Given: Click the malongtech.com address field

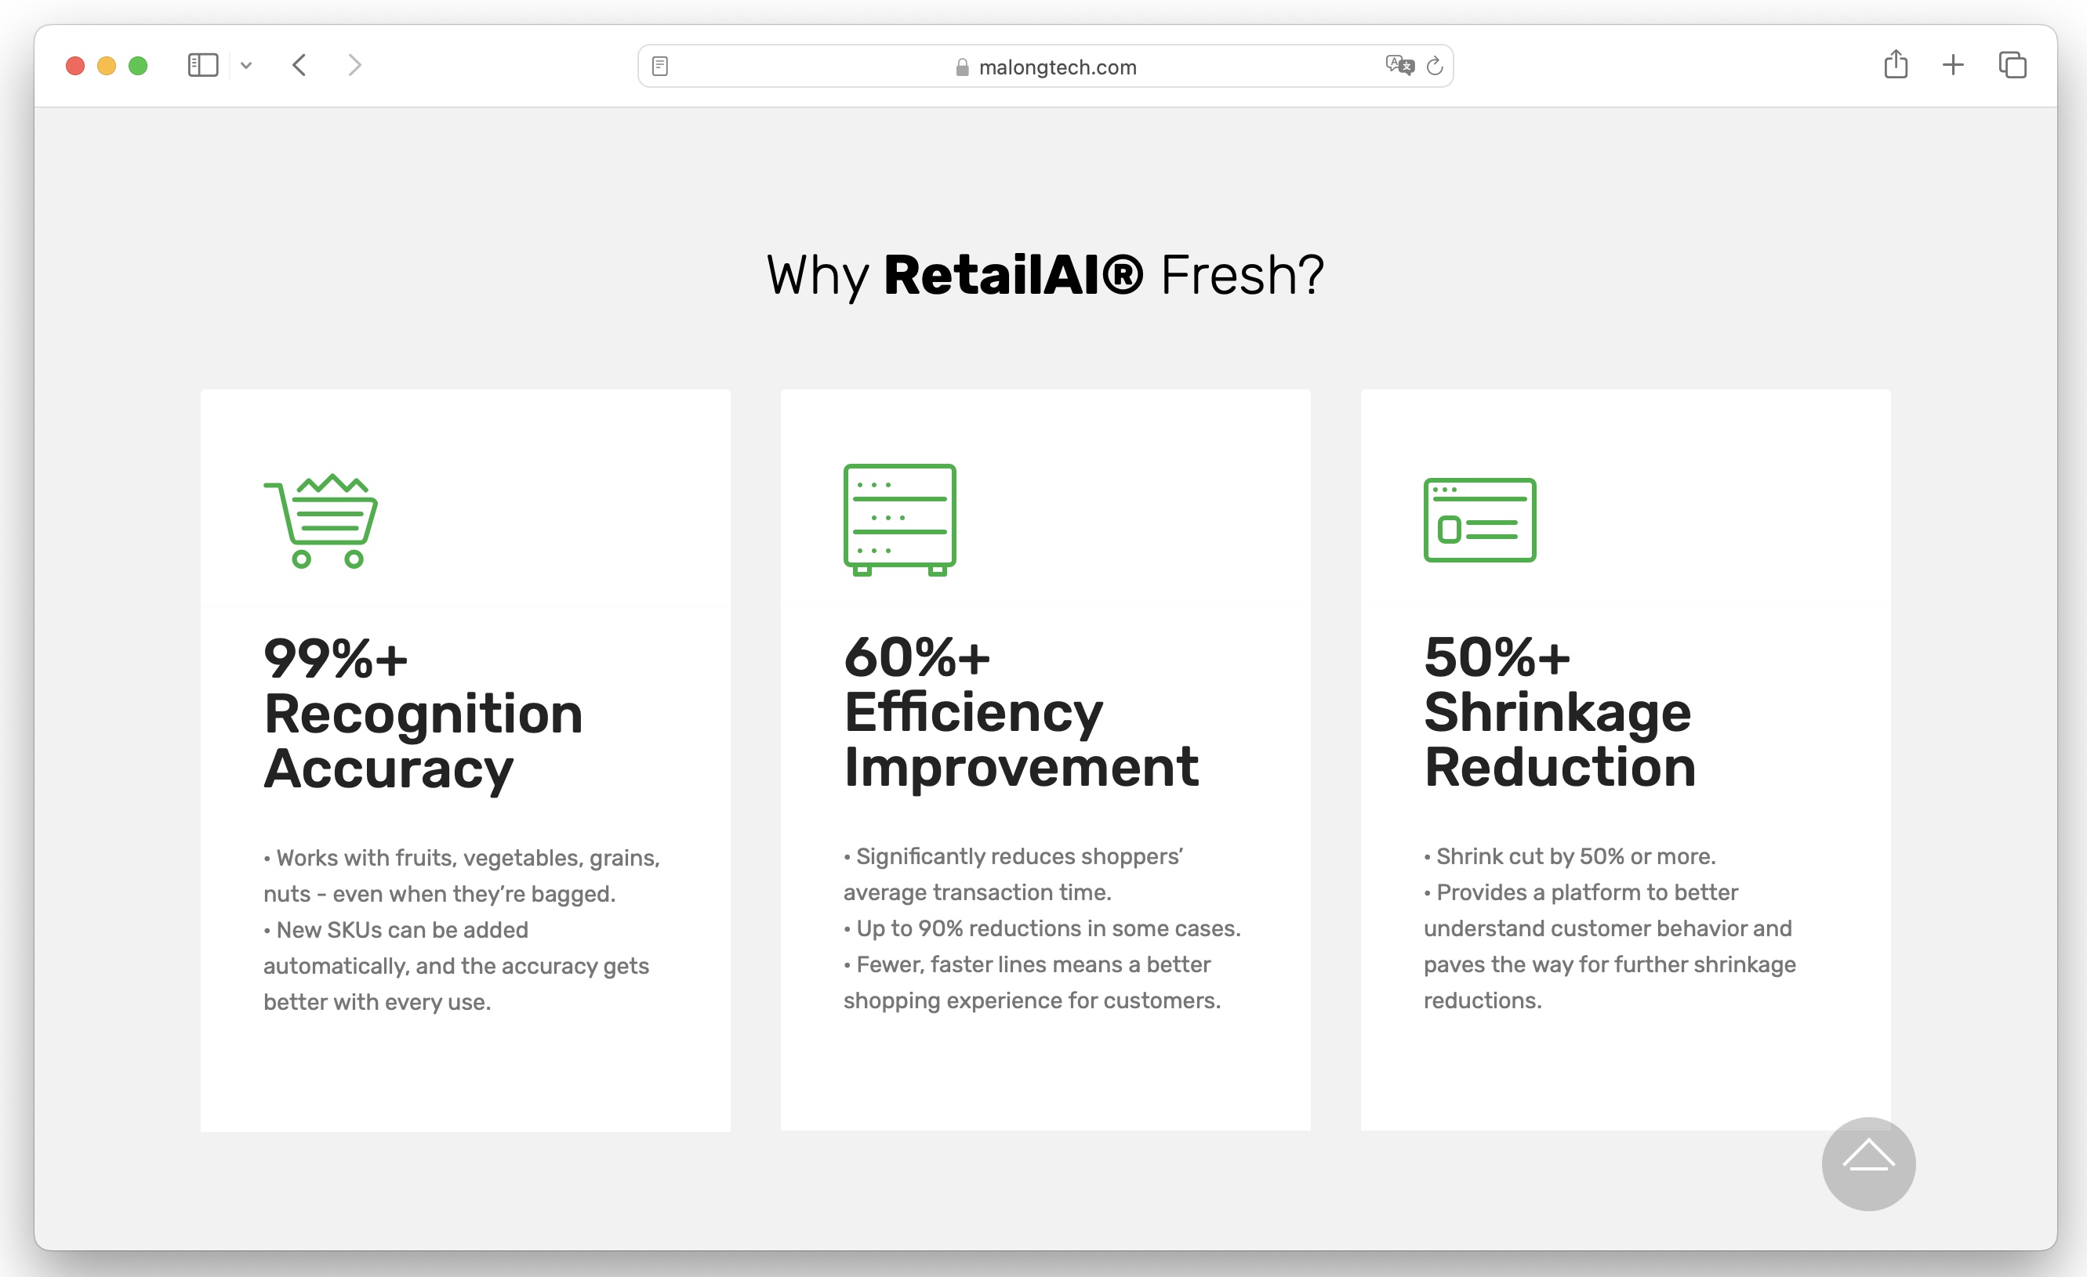Looking at the screenshot, I should pyautogui.click(x=1045, y=66).
